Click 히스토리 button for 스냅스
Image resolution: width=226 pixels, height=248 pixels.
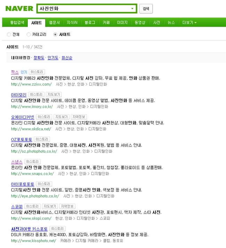(x=33, y=162)
